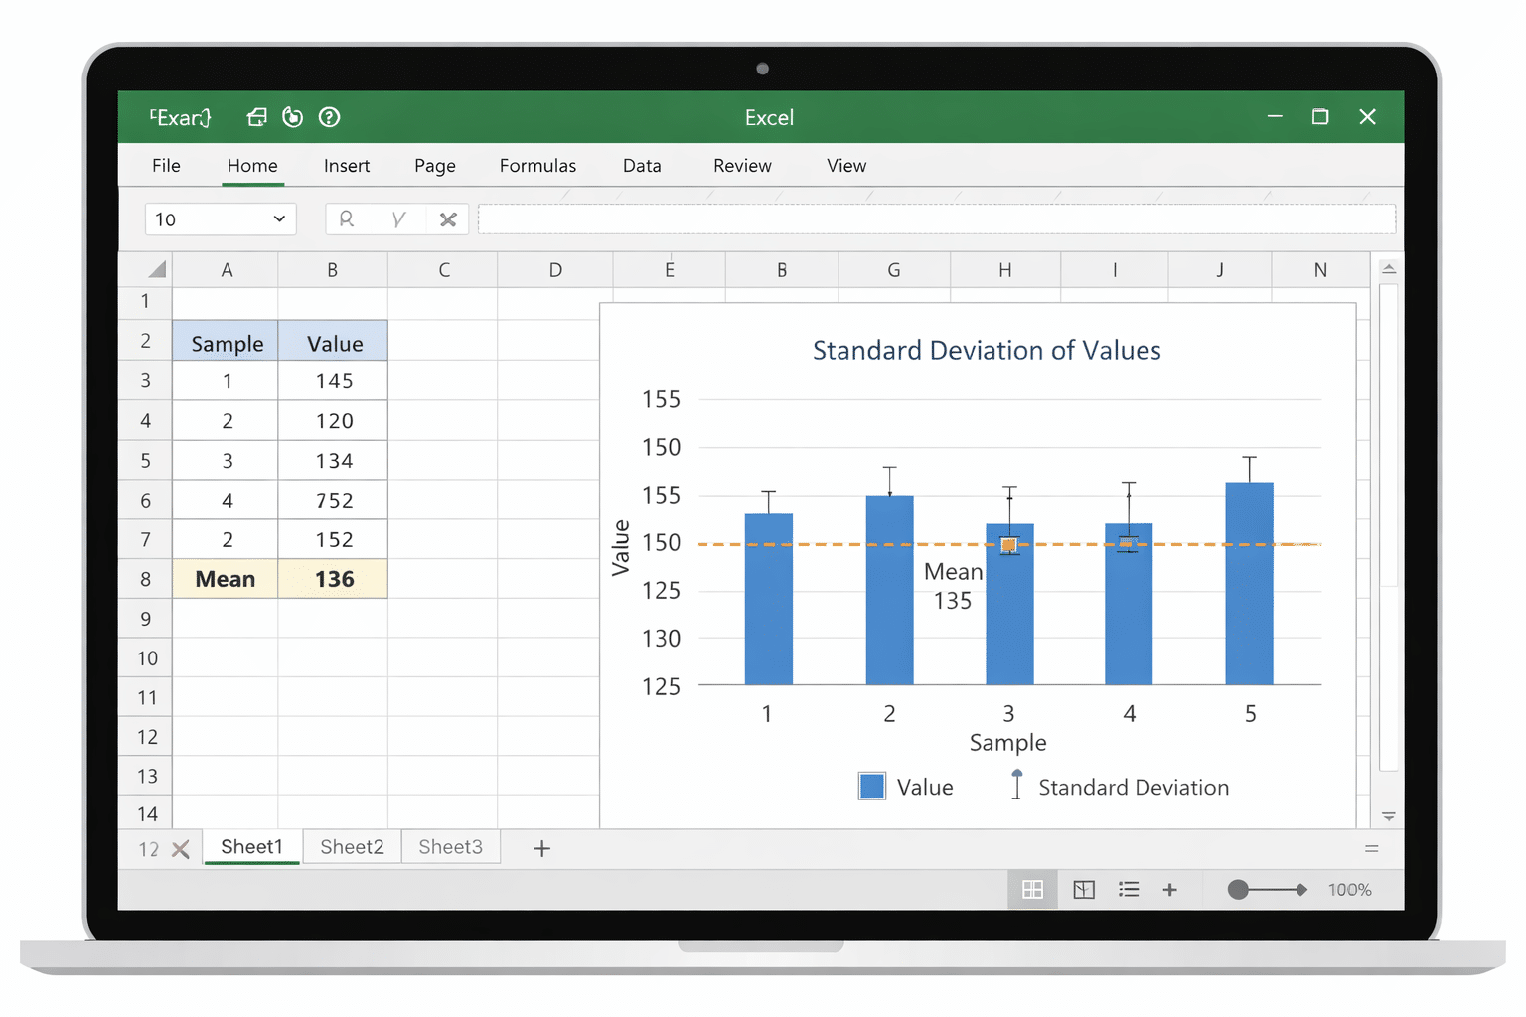Select the Mean cell in column A
The image size is (1526, 1017).
225,578
